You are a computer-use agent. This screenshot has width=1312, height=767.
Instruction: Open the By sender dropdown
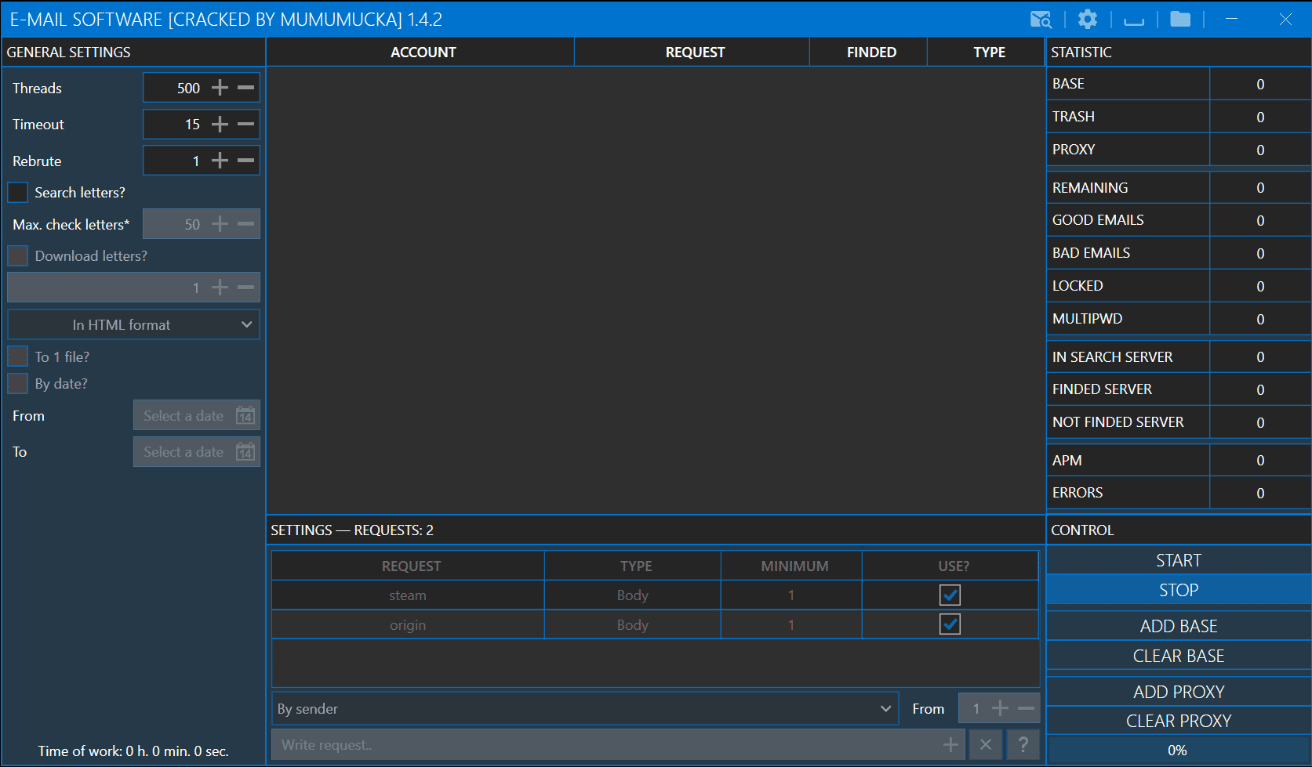pos(584,708)
